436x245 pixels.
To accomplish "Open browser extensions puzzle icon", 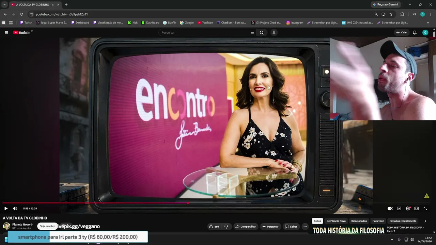I will [x=402, y=14].
